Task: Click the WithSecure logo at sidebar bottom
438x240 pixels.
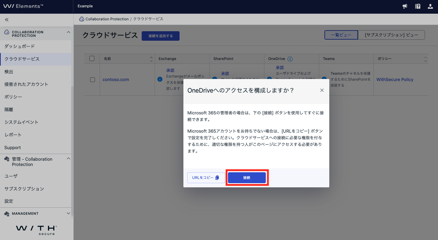Action: click(x=36, y=230)
